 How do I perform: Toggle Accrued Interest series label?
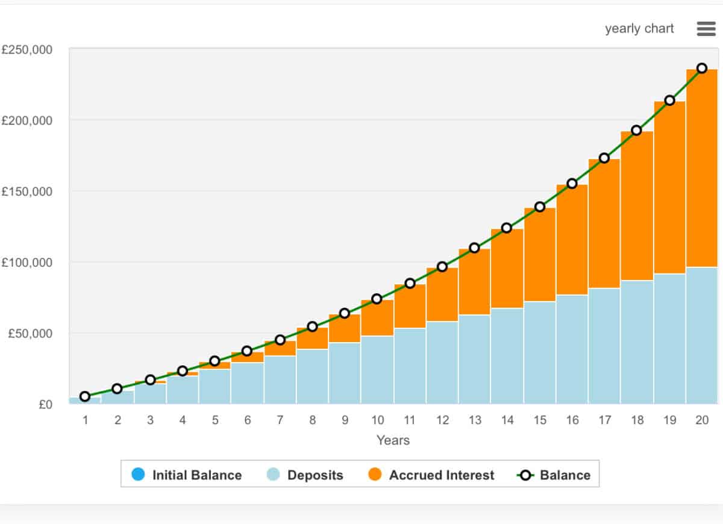(441, 475)
